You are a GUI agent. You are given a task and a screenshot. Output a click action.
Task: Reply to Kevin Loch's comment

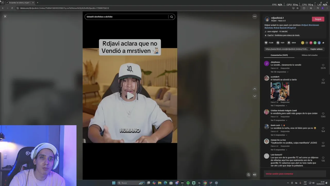(x=285, y=131)
